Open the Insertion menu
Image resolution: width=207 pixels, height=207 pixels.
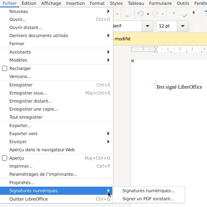(75, 3)
